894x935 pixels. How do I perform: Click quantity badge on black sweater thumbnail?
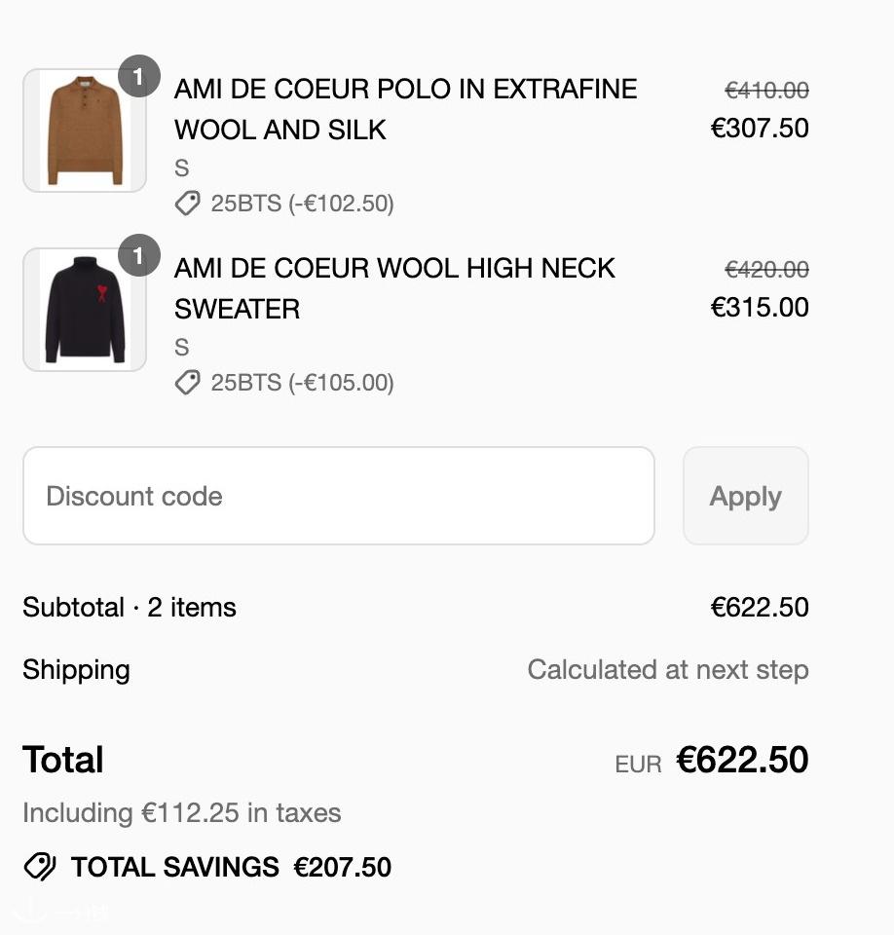[x=139, y=255]
